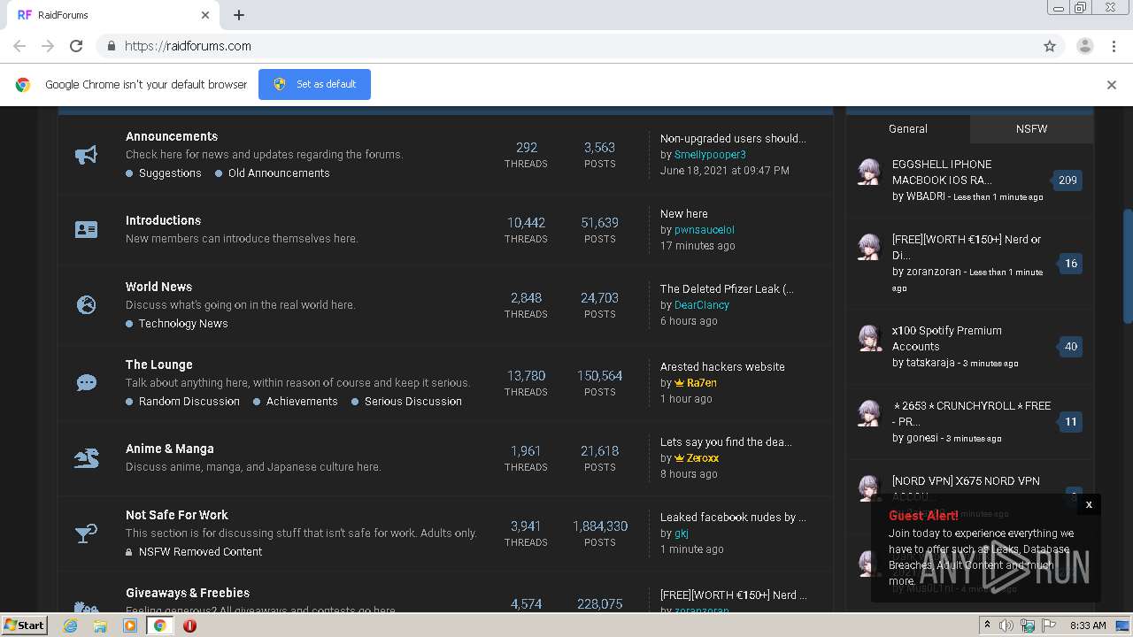Open the Giveaways & Freebies forum
This screenshot has height=637, width=1133.
[188, 593]
